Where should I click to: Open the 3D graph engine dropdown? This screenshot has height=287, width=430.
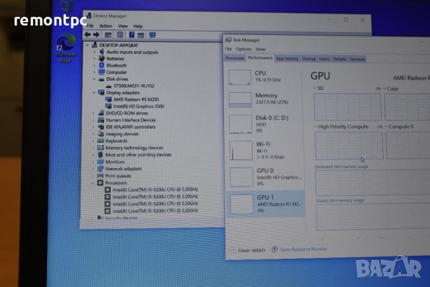314,88
